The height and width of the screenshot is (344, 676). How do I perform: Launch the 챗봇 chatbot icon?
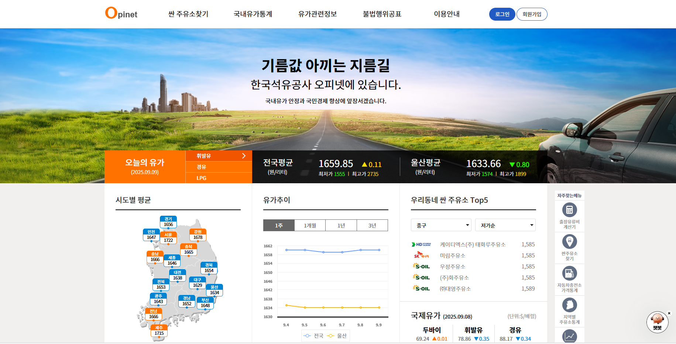658,322
